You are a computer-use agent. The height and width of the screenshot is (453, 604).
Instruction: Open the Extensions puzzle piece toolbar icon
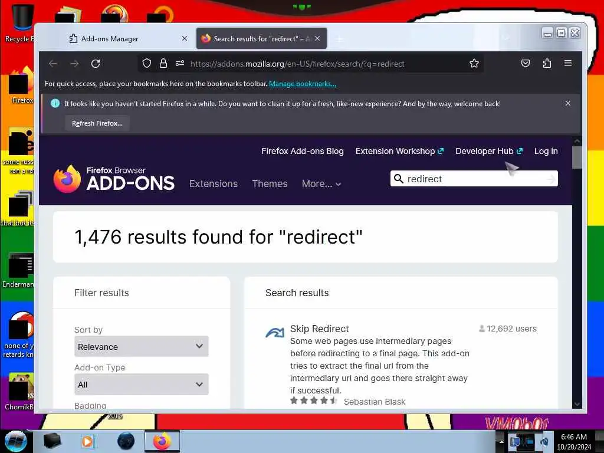point(547,63)
